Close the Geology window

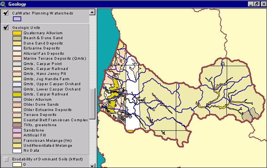coord(264,4)
